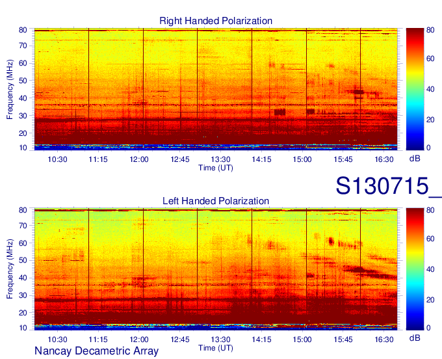Click the 40 dB mark on the top color bar

coord(430,89)
